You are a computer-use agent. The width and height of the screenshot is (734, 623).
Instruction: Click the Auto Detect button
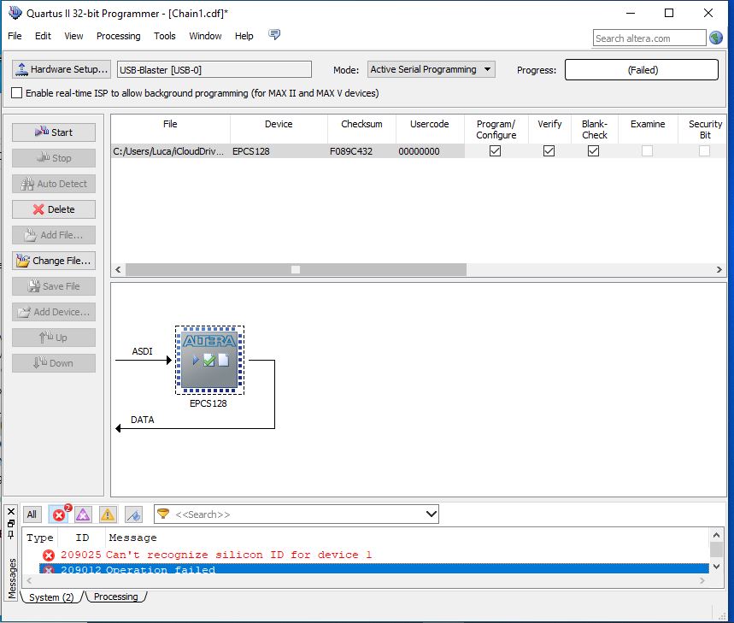coord(54,184)
